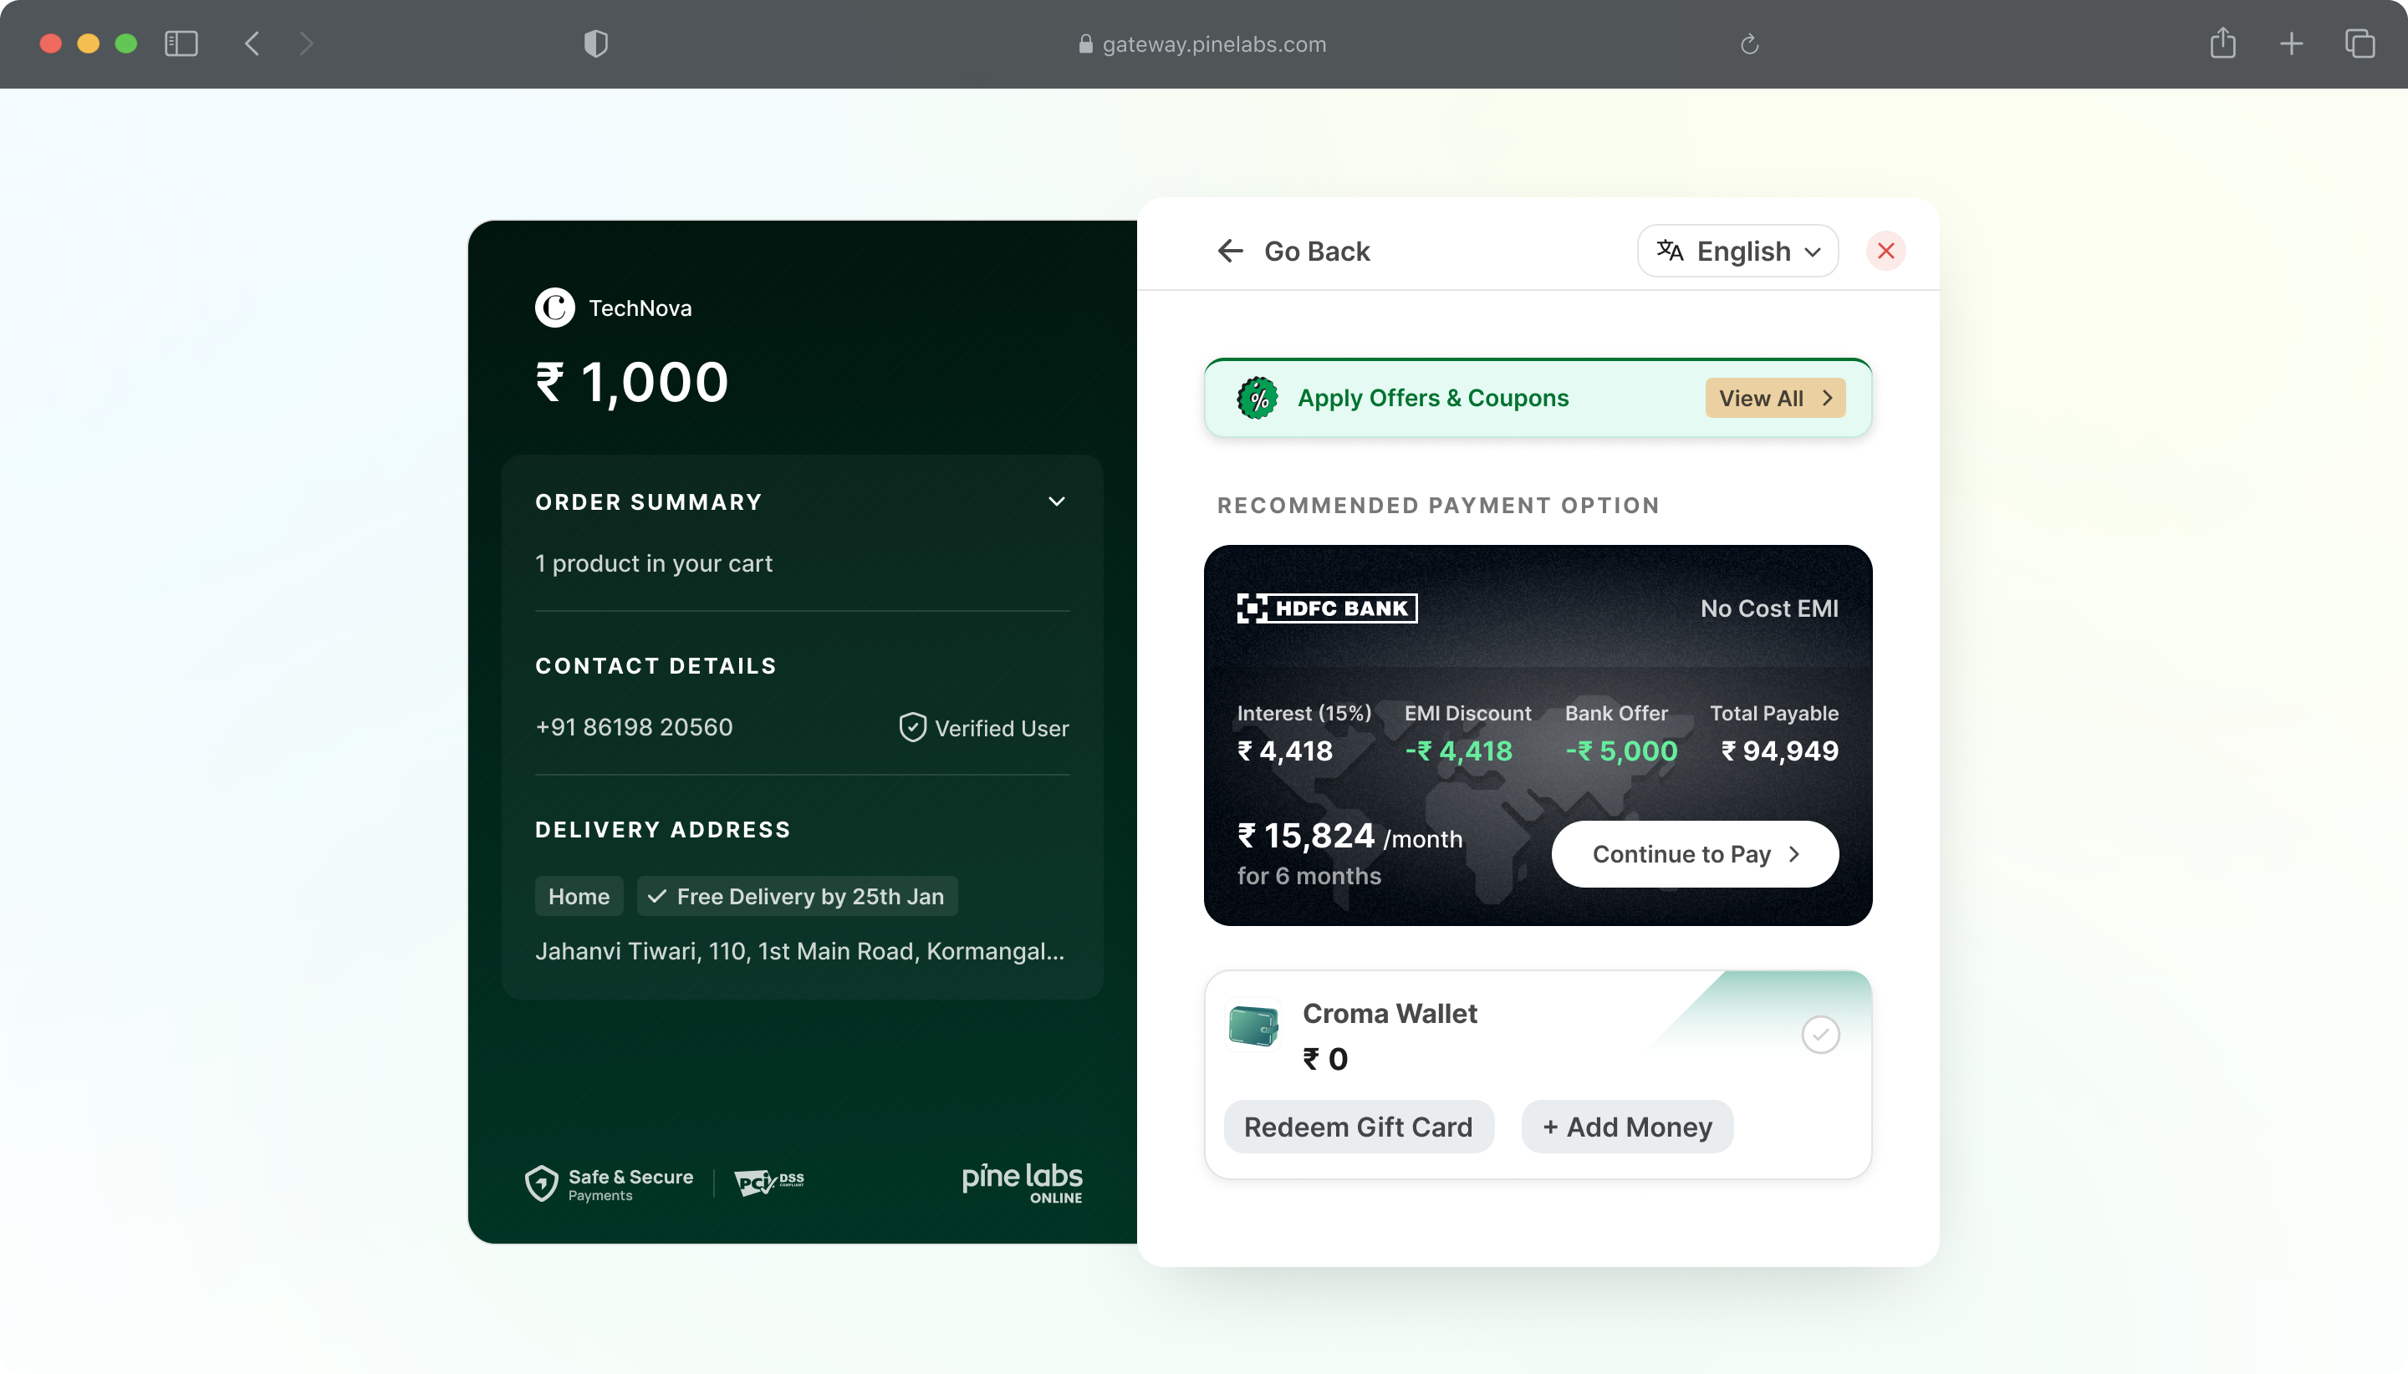The height and width of the screenshot is (1374, 2408).
Task: Click the browser forward arrow
Action: point(306,43)
